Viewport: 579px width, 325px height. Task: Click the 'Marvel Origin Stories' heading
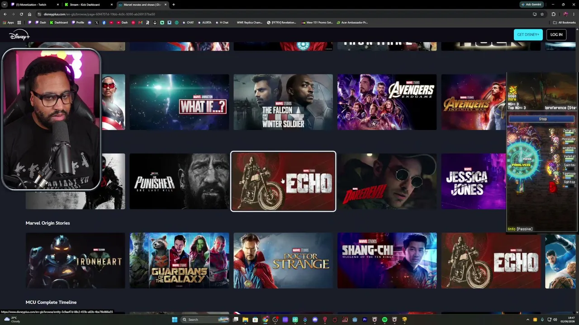pos(47,223)
